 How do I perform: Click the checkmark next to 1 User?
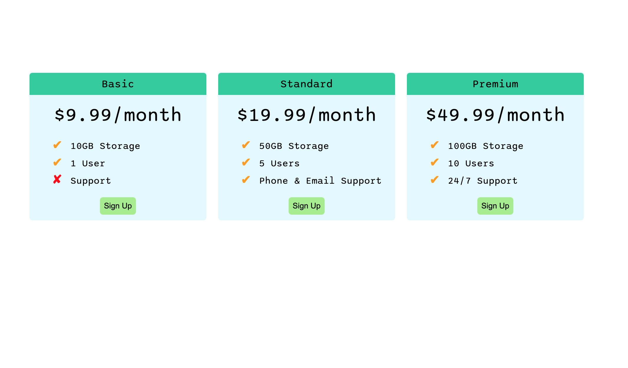click(58, 162)
